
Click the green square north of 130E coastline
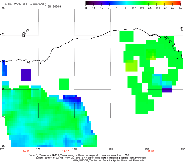coord(126,37)
